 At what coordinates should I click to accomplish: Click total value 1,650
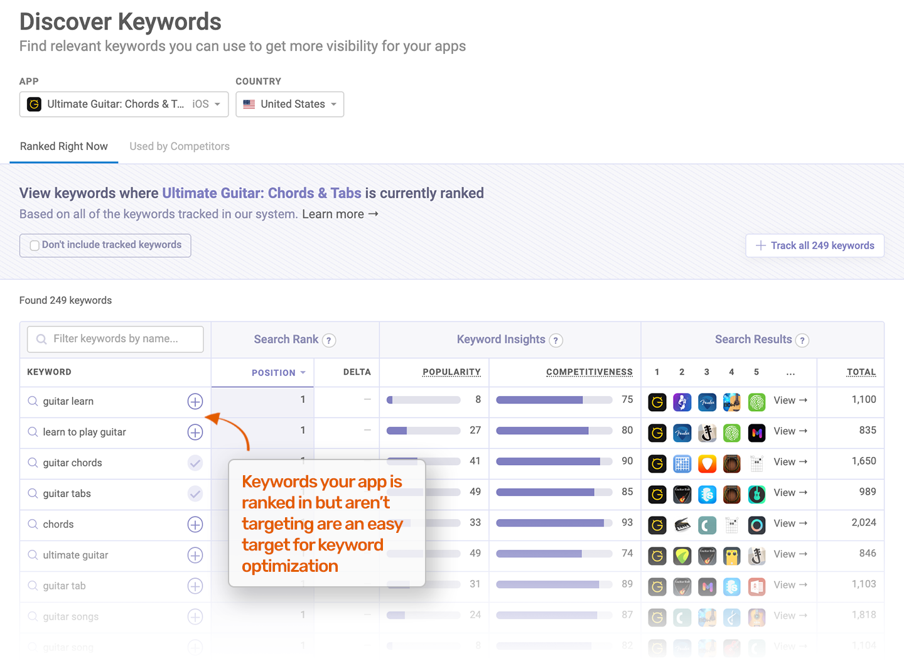pos(864,461)
